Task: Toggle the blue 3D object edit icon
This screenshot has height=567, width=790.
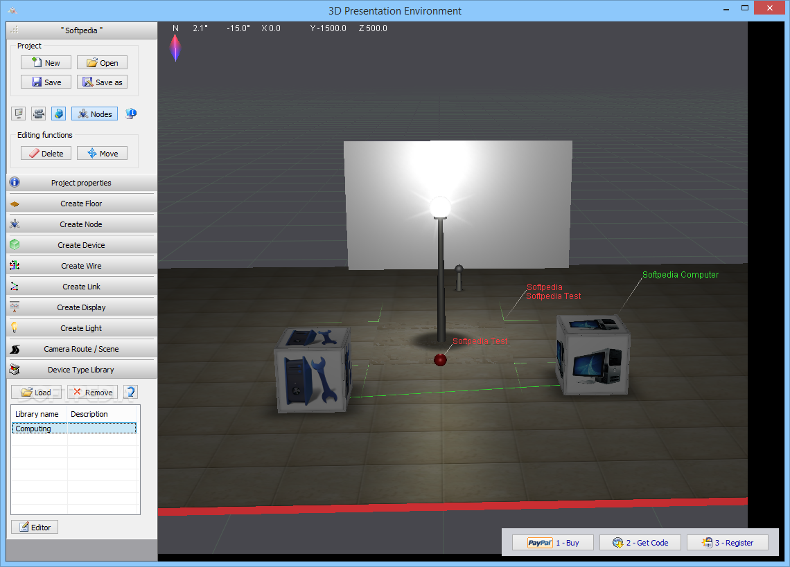Action: pyautogui.click(x=58, y=114)
